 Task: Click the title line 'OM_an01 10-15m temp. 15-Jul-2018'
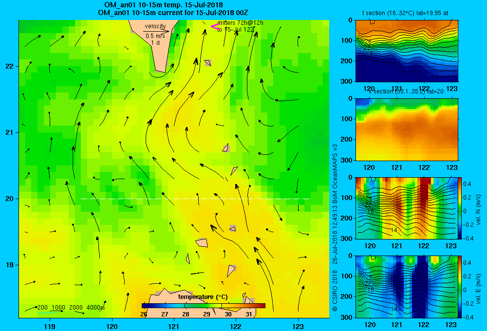(163, 5)
